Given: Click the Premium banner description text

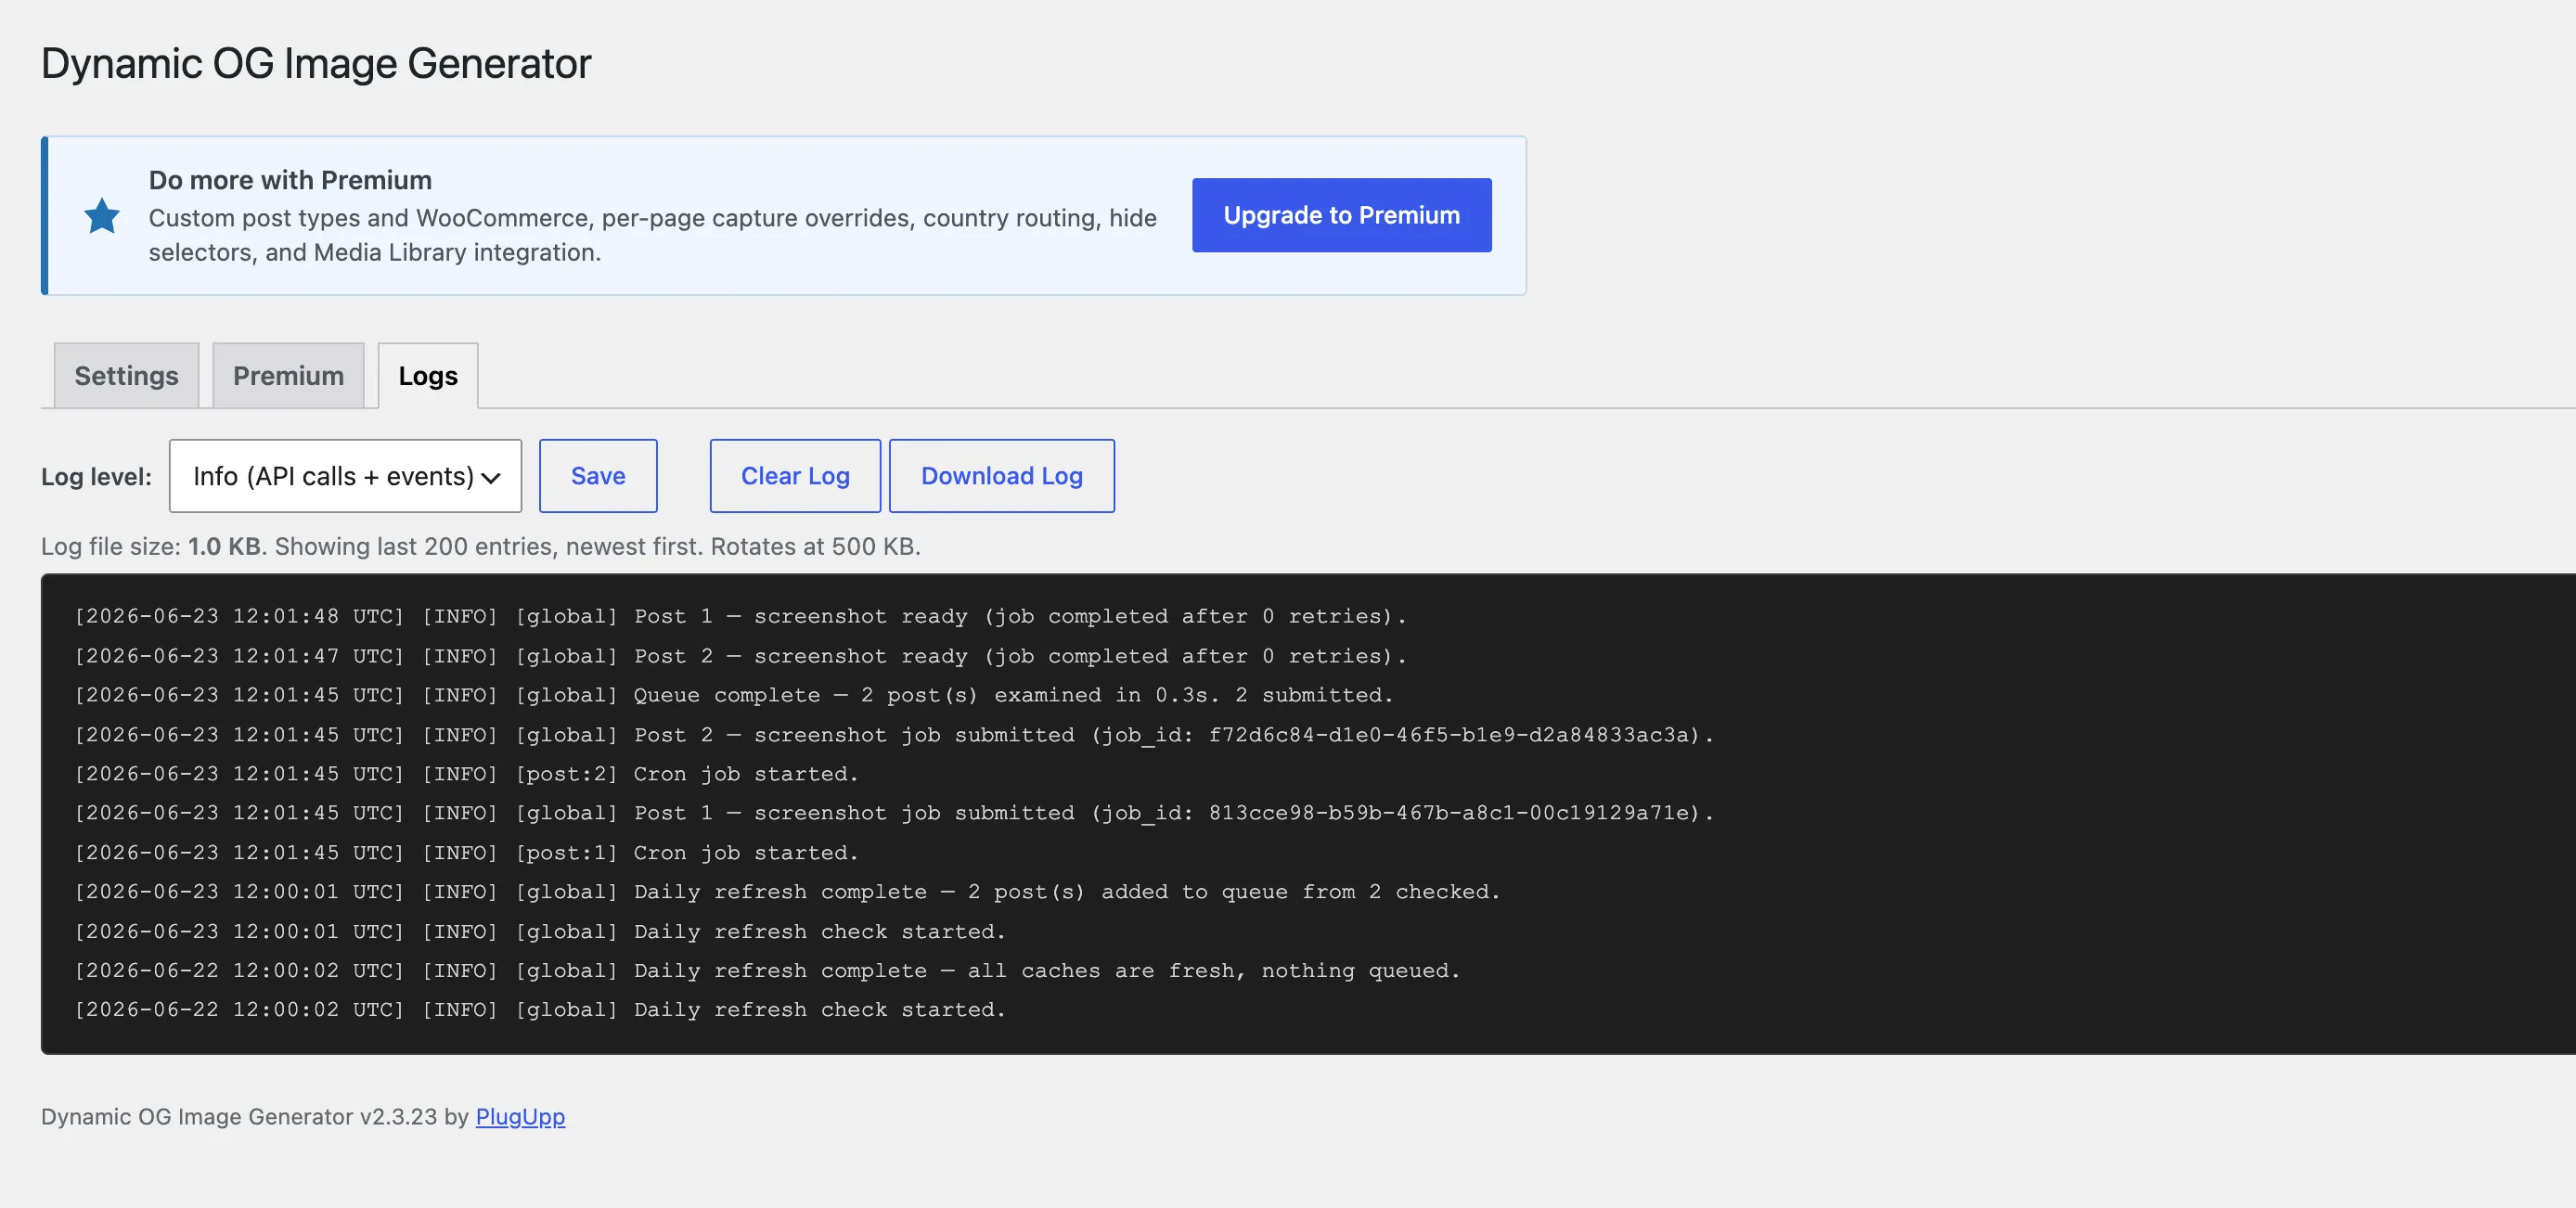Looking at the screenshot, I should click(x=652, y=235).
